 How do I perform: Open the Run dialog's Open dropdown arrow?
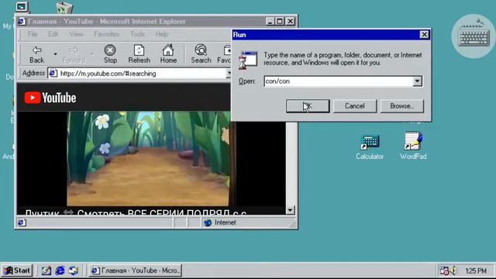click(x=417, y=81)
